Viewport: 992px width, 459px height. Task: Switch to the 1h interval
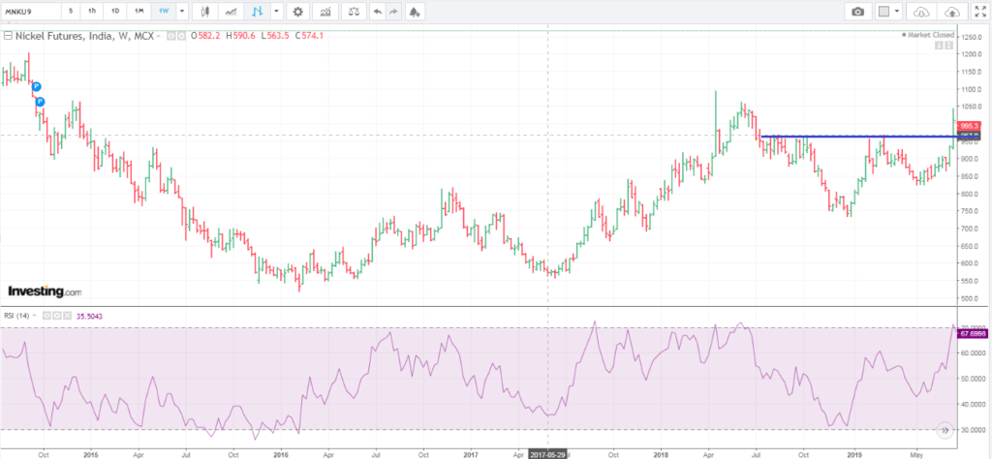[x=92, y=12]
